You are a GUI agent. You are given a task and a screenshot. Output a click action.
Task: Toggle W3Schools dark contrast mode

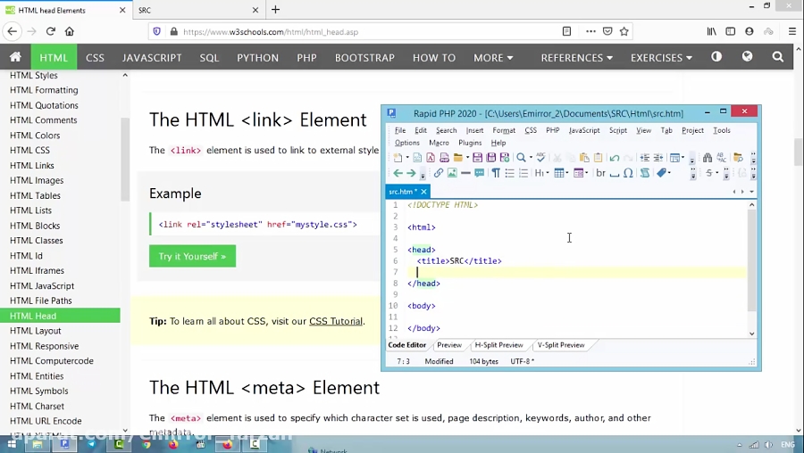pyautogui.click(x=716, y=57)
